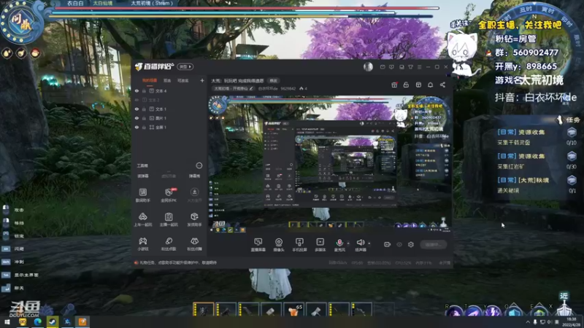Open the 主播一起玩 tool

[x=169, y=219]
